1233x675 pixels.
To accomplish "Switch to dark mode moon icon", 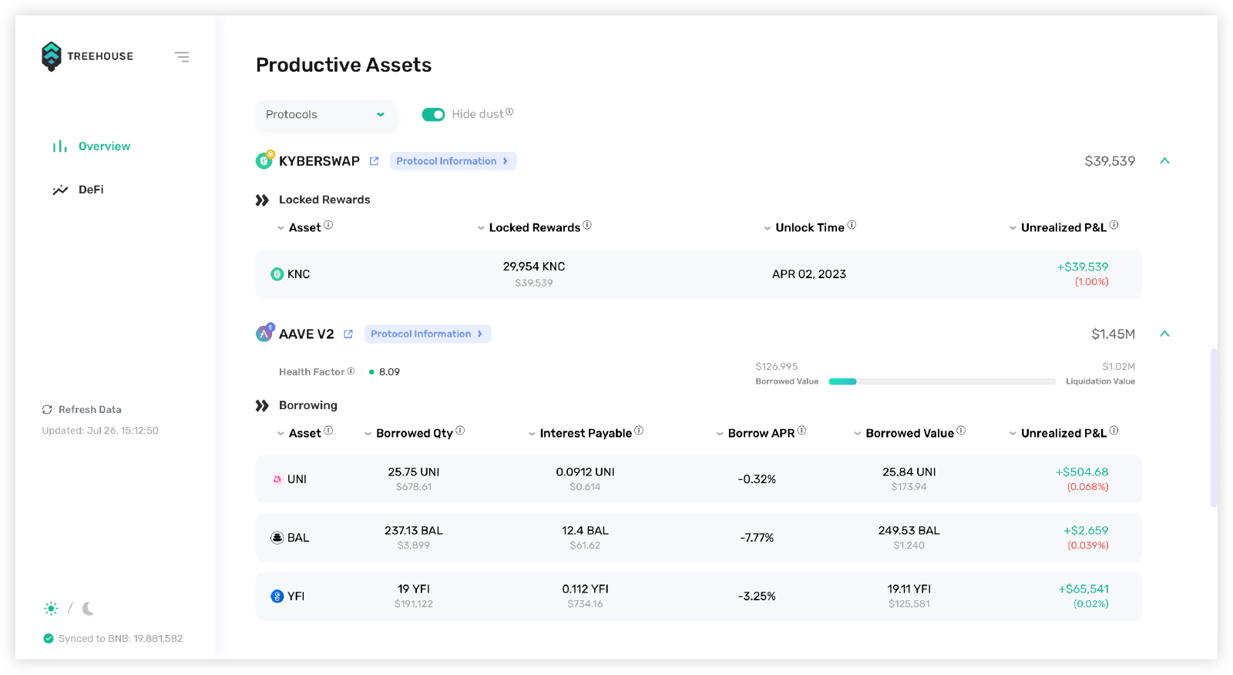I will tap(89, 609).
